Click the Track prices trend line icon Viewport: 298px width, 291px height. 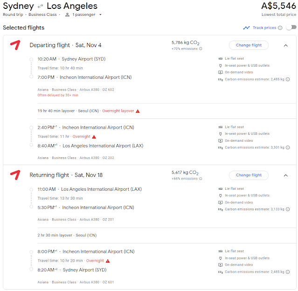[246, 28]
